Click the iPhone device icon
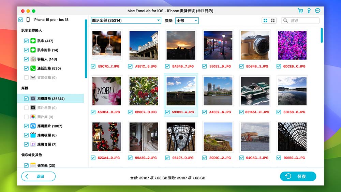This screenshot has width=341, height=192. [28, 19]
